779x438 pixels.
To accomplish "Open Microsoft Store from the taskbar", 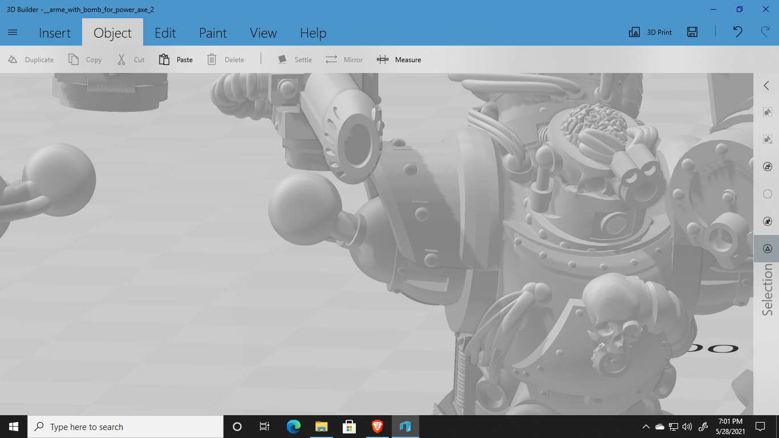I will point(350,427).
